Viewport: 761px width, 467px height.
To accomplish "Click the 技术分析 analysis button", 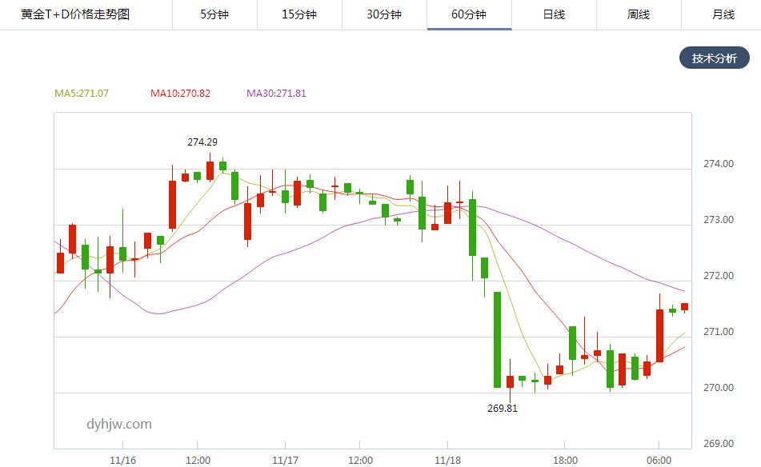I will pos(714,58).
